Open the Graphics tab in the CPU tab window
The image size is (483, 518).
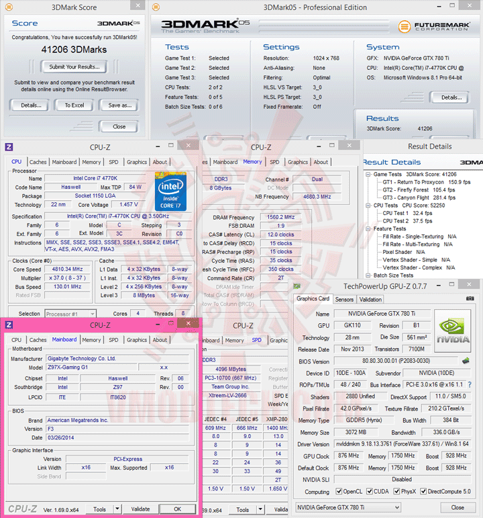[137, 162]
